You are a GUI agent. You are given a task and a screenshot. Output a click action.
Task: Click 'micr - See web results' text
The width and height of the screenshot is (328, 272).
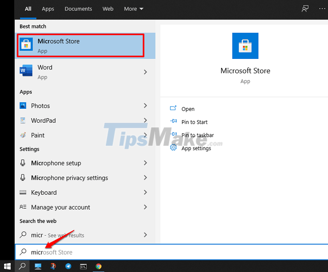point(58,235)
